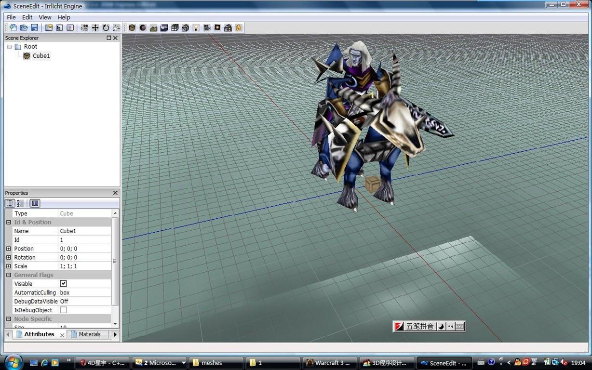Expand the Position property
Image resolution: width=592 pixels, height=370 pixels.
coord(9,249)
